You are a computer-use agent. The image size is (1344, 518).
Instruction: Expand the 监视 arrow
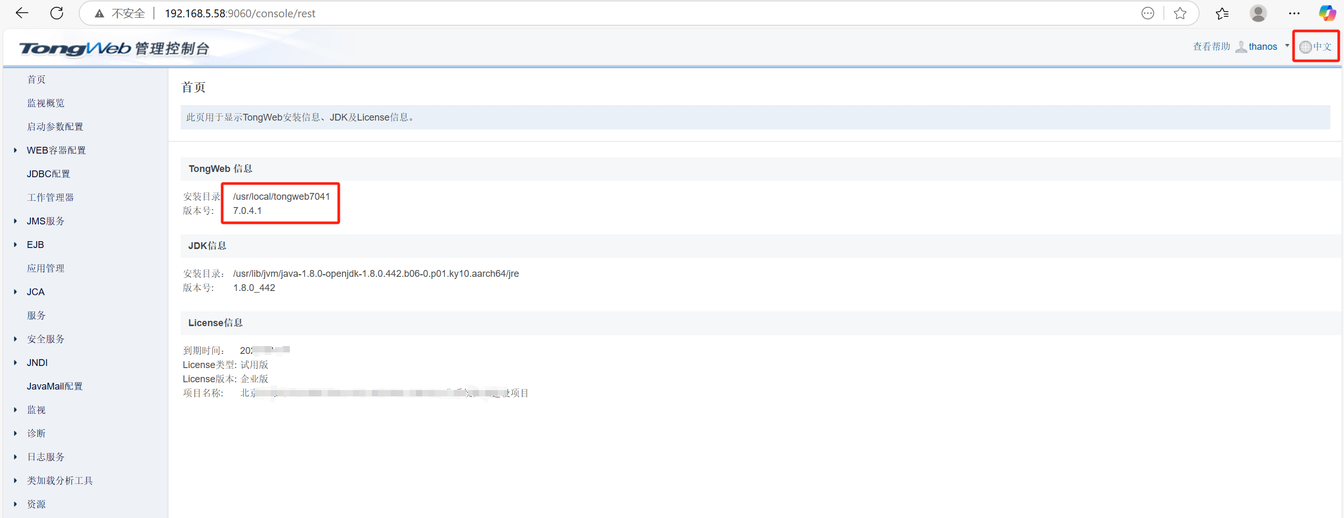[x=15, y=409]
